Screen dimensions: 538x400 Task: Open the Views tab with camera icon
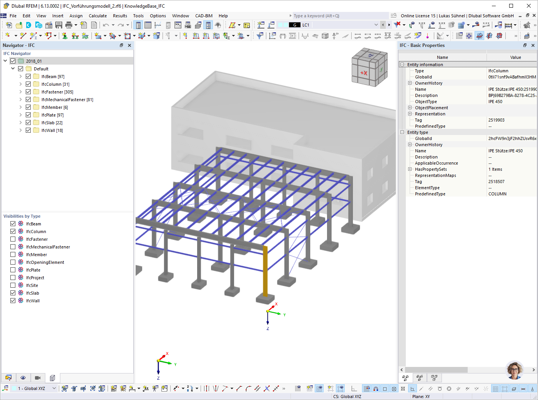pos(38,378)
